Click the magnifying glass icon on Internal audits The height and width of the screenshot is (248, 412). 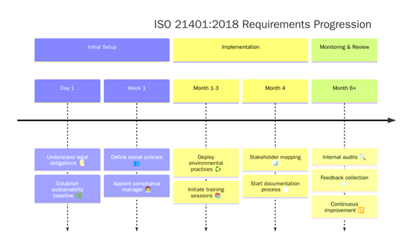(363, 157)
